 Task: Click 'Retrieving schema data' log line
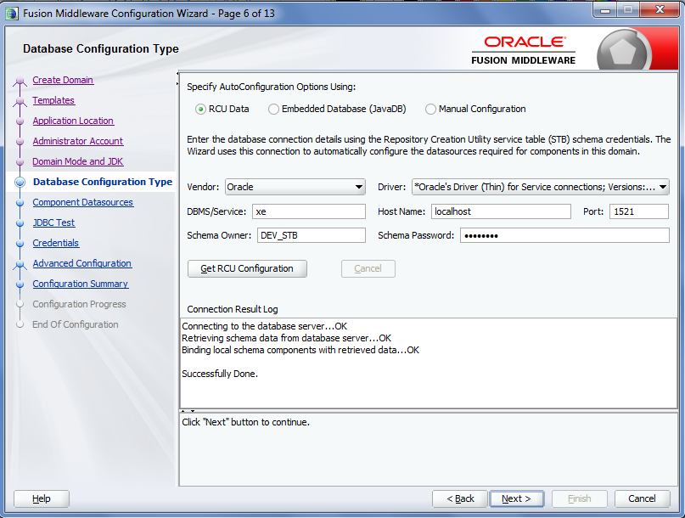[286, 338]
